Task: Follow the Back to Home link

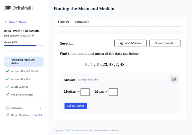Action: (17, 22)
